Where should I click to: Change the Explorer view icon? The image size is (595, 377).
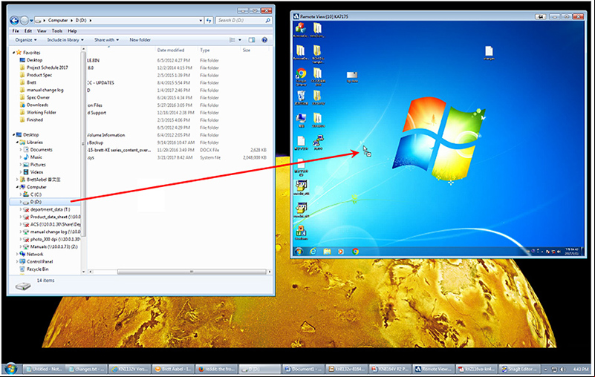233,40
